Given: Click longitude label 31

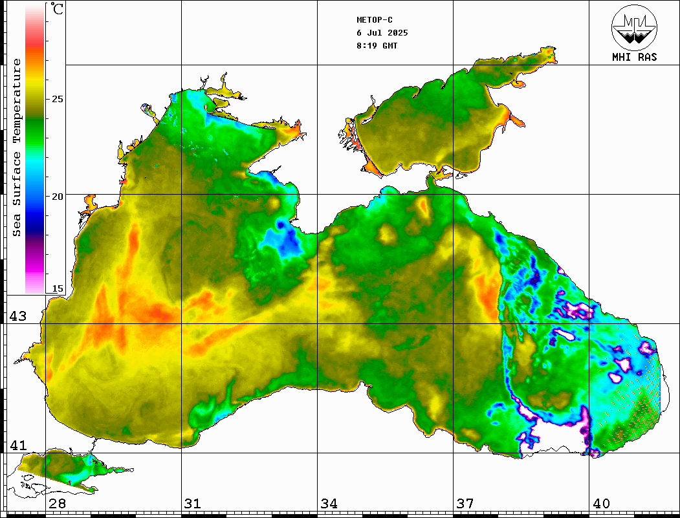Looking at the screenshot, I should [x=193, y=504].
